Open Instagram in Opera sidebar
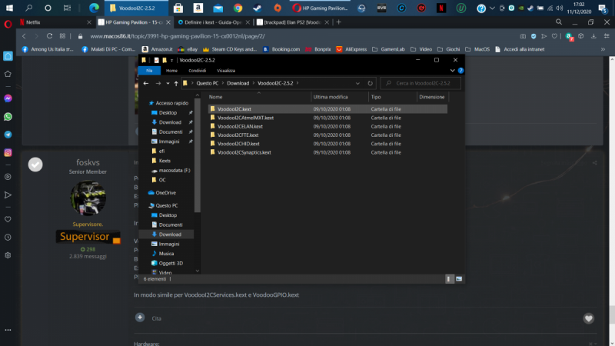The width and height of the screenshot is (615, 346). 8,152
